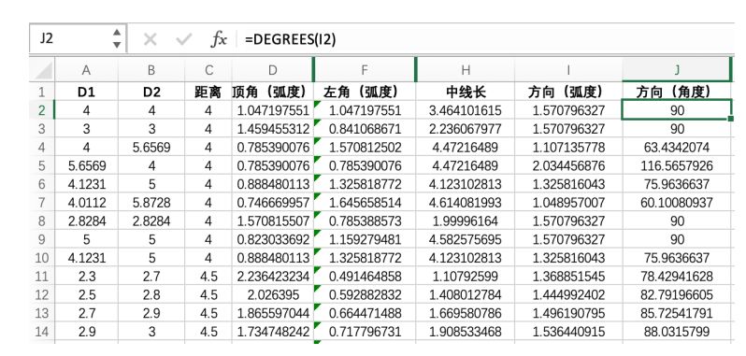Click the select-all triangle at grid corner
The image size is (746, 356).
(42, 70)
